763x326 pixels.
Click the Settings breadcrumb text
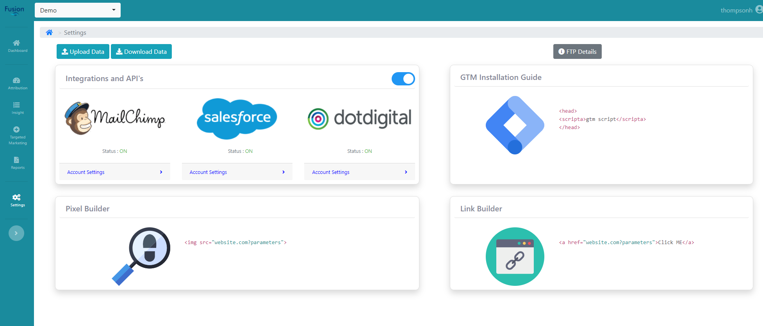tap(75, 32)
